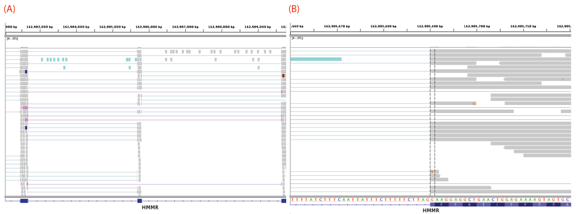Image resolution: width=577 pixels, height=214 pixels.
Task: Select the long cyan read in panel B
Action: (316, 59)
